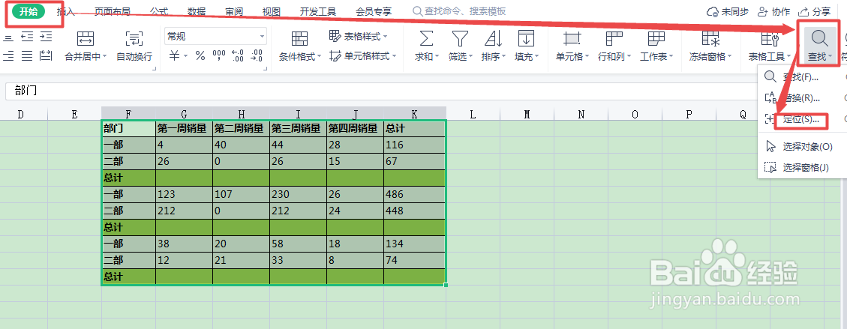Click the find (查找) magnifier icon
This screenshot has width=847, height=329.
click(820, 38)
